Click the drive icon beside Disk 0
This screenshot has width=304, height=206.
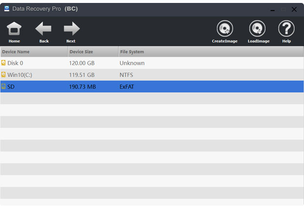3,63
